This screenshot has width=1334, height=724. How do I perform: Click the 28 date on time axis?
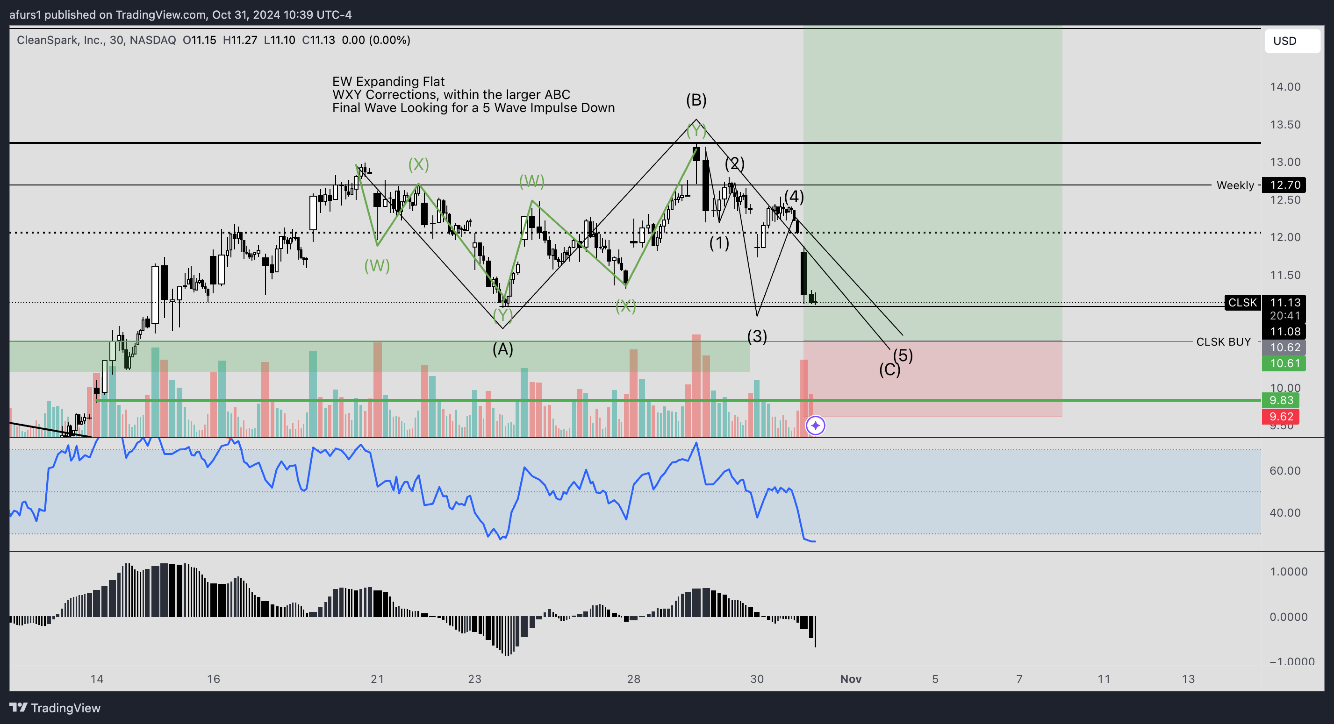coord(633,679)
